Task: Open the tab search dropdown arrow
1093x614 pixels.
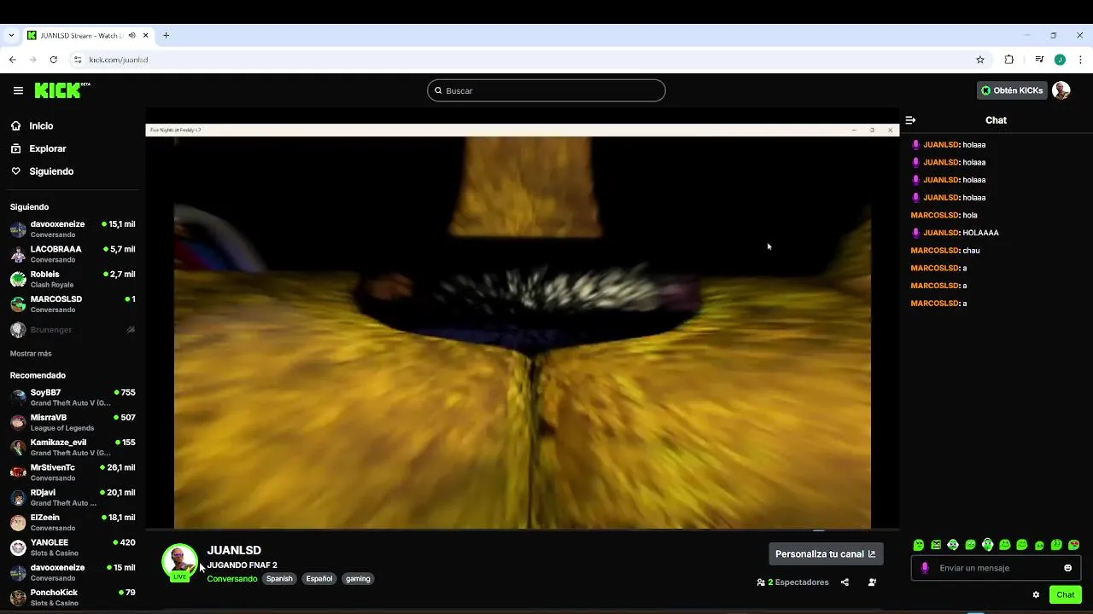Action: (11, 36)
